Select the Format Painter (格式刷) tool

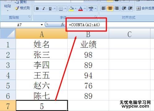[x=22, y=8]
